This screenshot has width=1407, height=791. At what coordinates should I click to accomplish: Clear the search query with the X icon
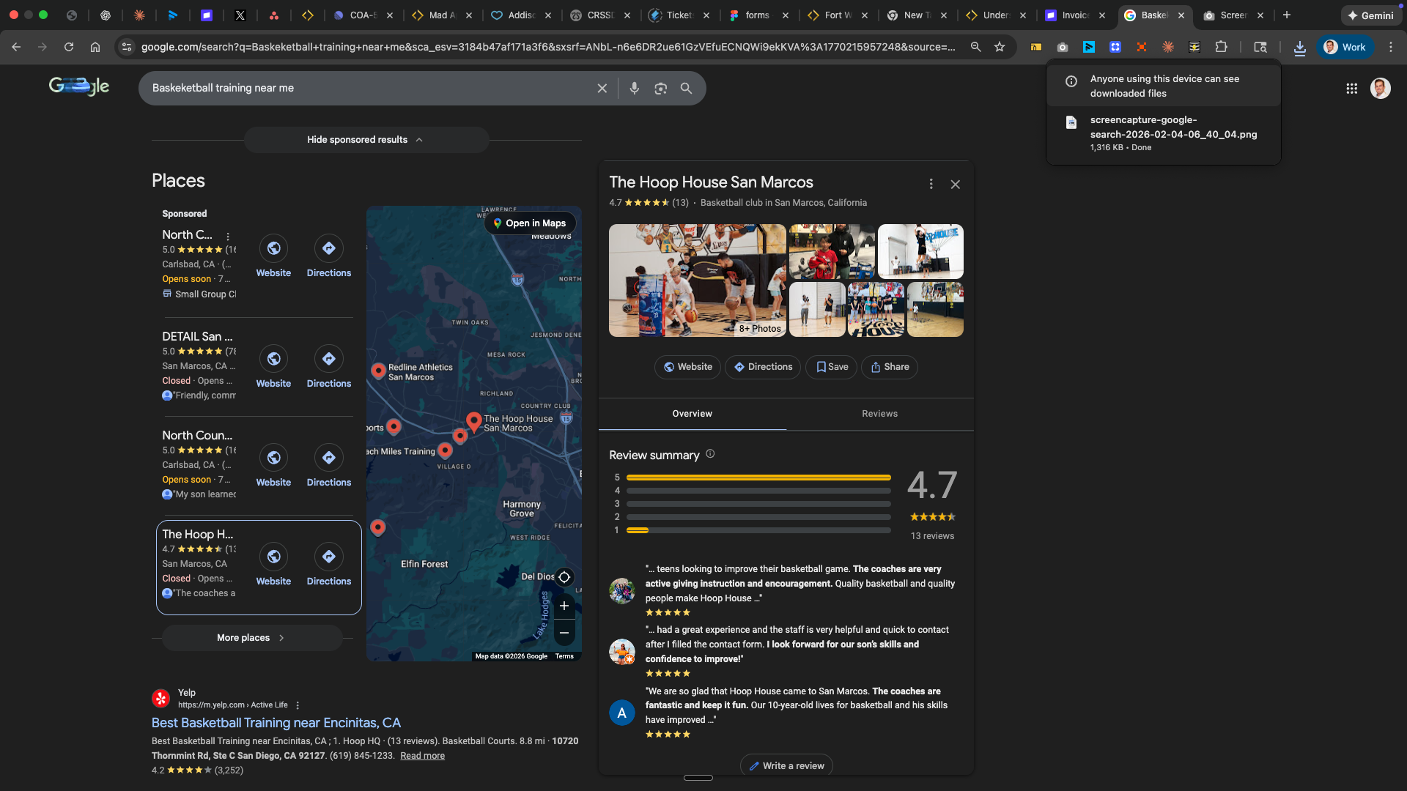tap(602, 88)
